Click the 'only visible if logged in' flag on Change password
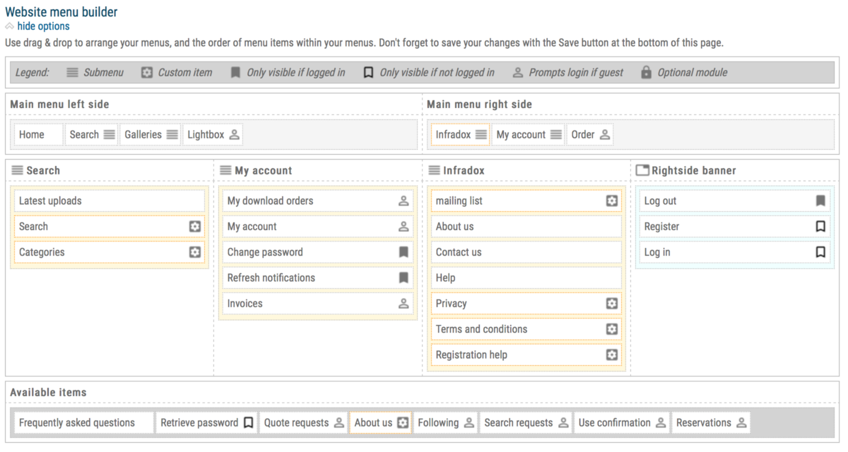The width and height of the screenshot is (848, 452). [404, 251]
